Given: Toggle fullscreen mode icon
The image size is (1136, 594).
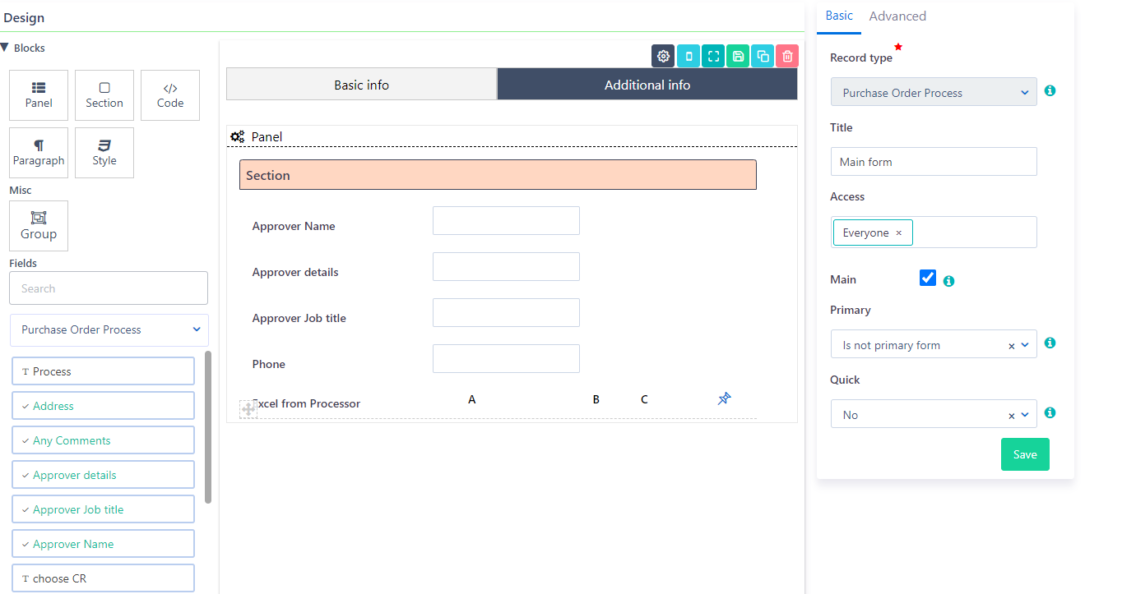Looking at the screenshot, I should pyautogui.click(x=713, y=56).
